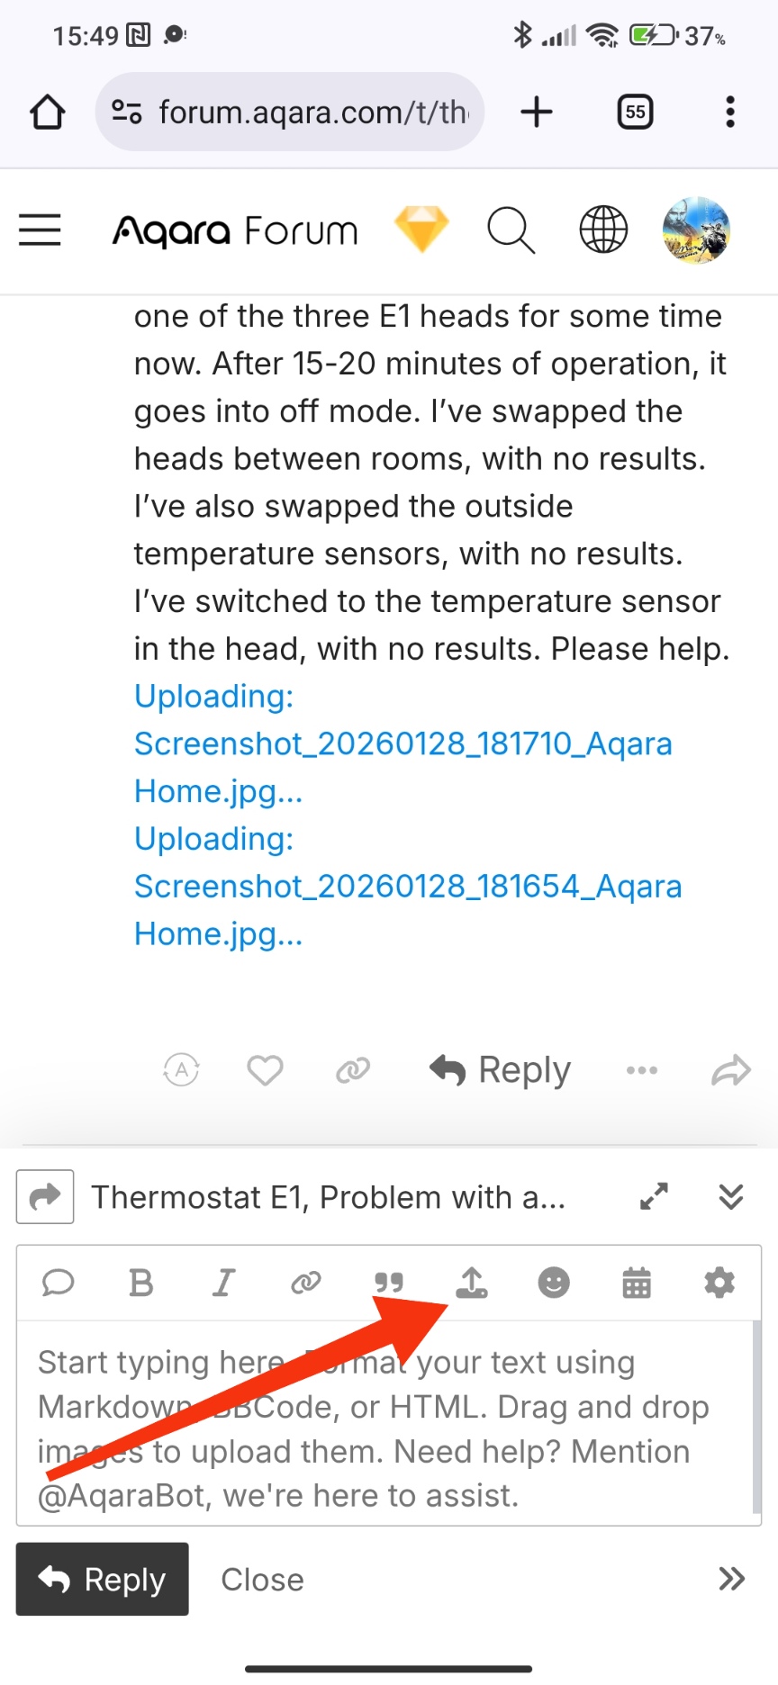Toggle italic text formatting
The image size is (778, 1685).
(x=223, y=1283)
